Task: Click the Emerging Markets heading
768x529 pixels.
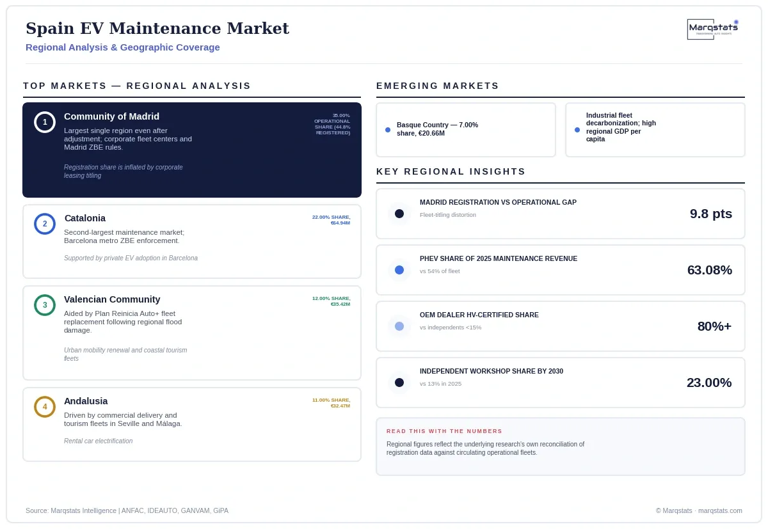Action: 438,86
